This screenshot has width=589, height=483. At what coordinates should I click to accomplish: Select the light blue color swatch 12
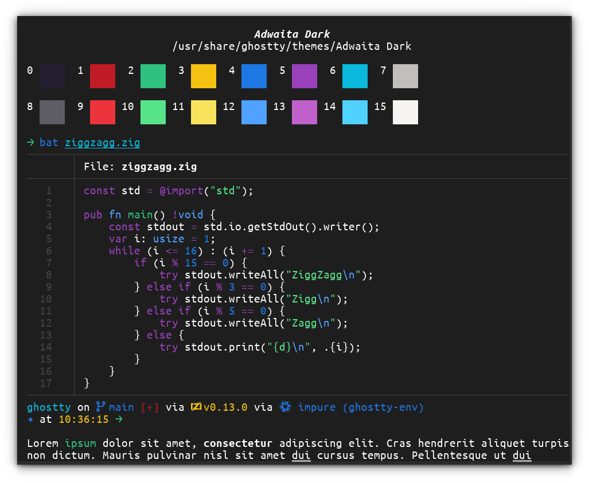[254, 112]
